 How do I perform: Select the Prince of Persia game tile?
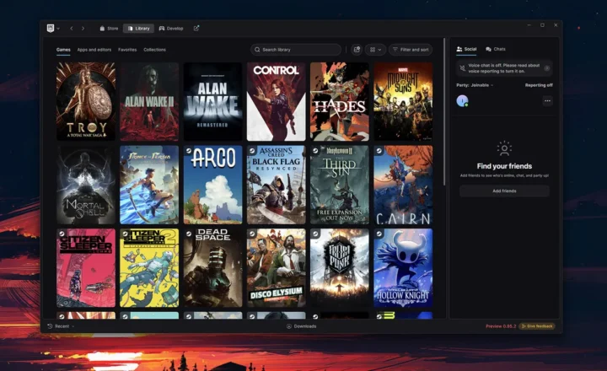(x=149, y=185)
